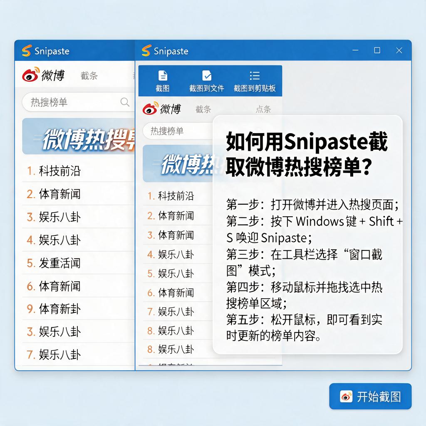Image resolution: width=426 pixels, height=426 pixels.
Task: Select row 5. 娱乐八卦 in right window
Action: pyautogui.click(x=178, y=273)
